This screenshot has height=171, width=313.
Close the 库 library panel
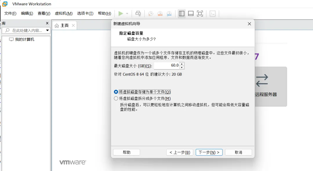[47, 23]
